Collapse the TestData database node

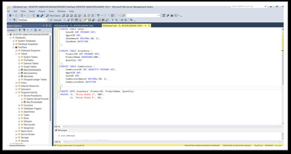tap(14, 47)
